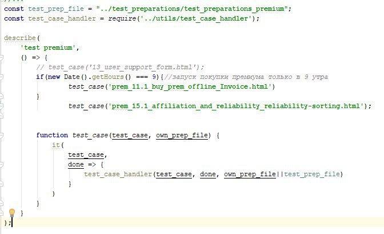Image resolution: width=384 pixels, height=234 pixels.
Task: Click own_prep_file inside test_case_handler call
Action: (x=250, y=174)
